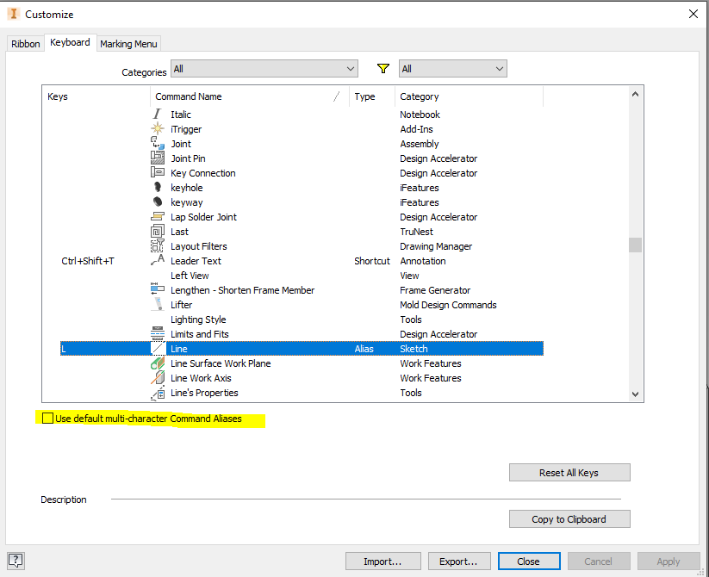Click the Key Connection icon

click(158, 173)
